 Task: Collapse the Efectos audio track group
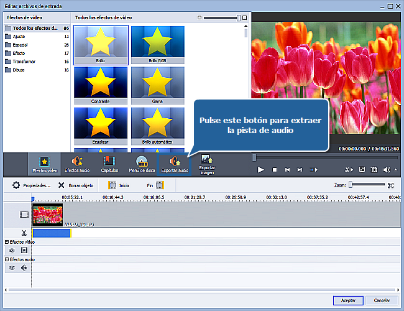coord(7,259)
